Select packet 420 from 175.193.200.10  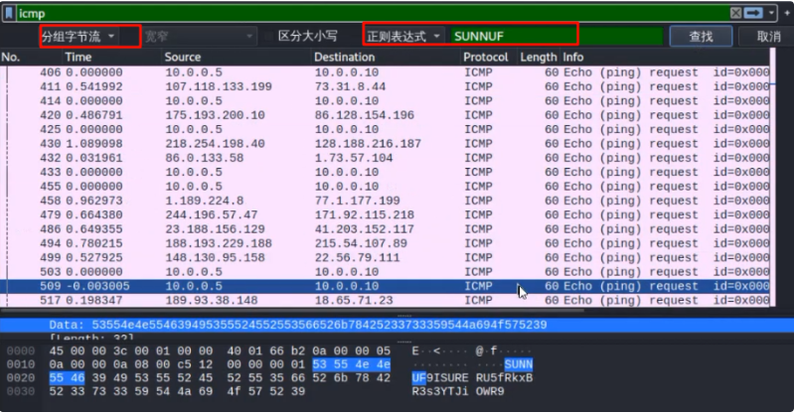[385, 115]
